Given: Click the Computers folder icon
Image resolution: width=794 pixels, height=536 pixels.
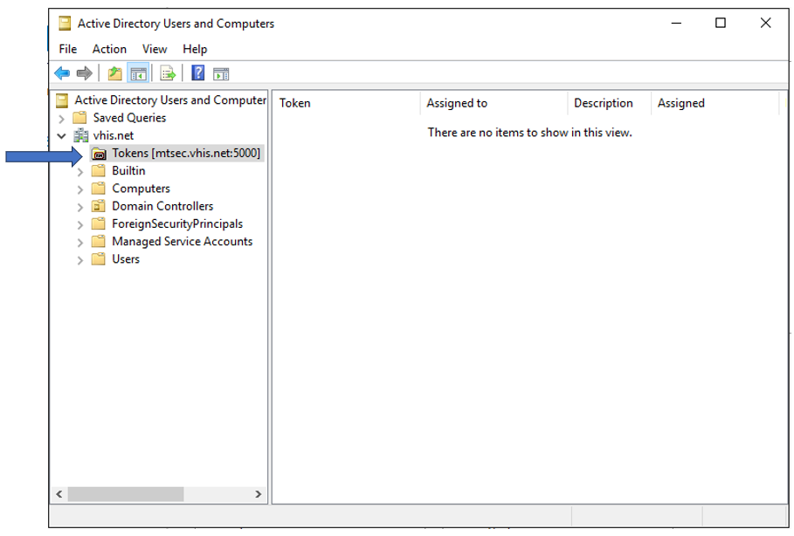Looking at the screenshot, I should click(98, 189).
